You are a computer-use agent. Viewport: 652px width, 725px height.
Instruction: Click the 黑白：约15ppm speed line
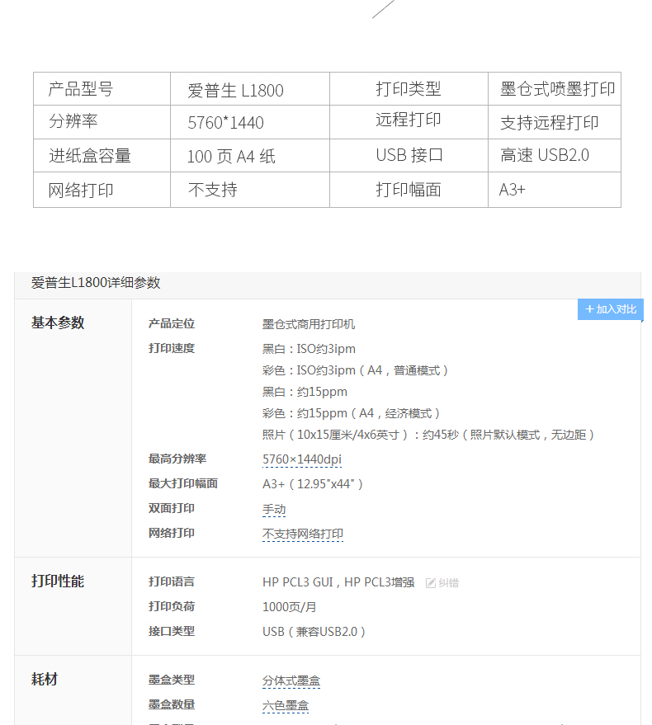coord(305,392)
